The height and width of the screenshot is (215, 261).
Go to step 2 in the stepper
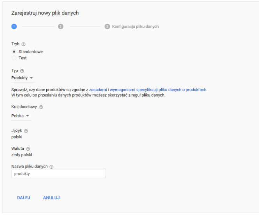click(61, 26)
